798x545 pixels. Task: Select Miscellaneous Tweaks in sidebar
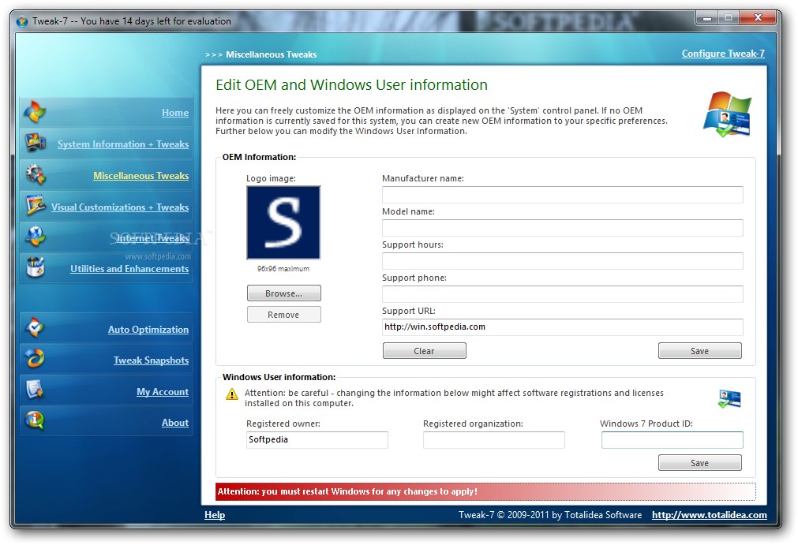coord(141,176)
